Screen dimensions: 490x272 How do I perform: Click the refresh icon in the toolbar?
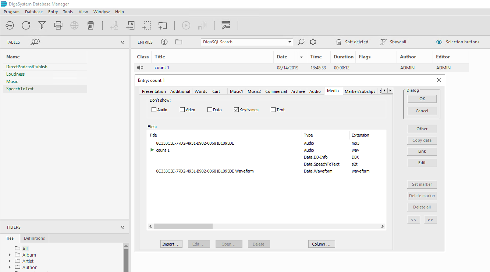(26, 25)
